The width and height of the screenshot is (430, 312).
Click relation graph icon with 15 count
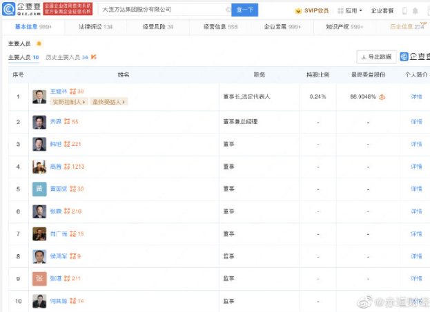(x=72, y=233)
